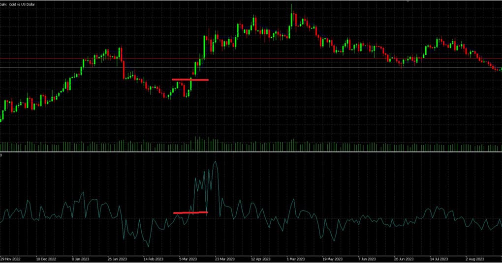Click the '29 Nov 2022' date label
Screen dimensions: 502x263
tap(10, 259)
